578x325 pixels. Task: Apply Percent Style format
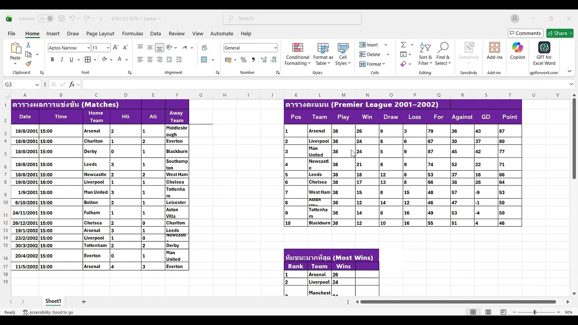click(x=243, y=60)
